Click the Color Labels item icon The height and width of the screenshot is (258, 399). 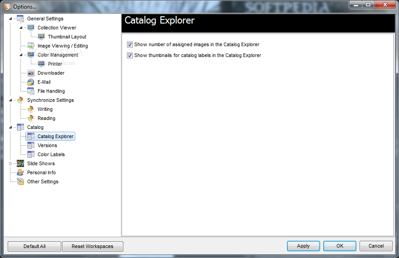point(31,154)
